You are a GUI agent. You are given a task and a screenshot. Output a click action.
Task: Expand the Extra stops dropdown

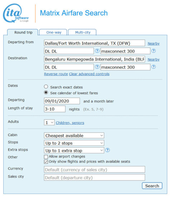pos(74,150)
